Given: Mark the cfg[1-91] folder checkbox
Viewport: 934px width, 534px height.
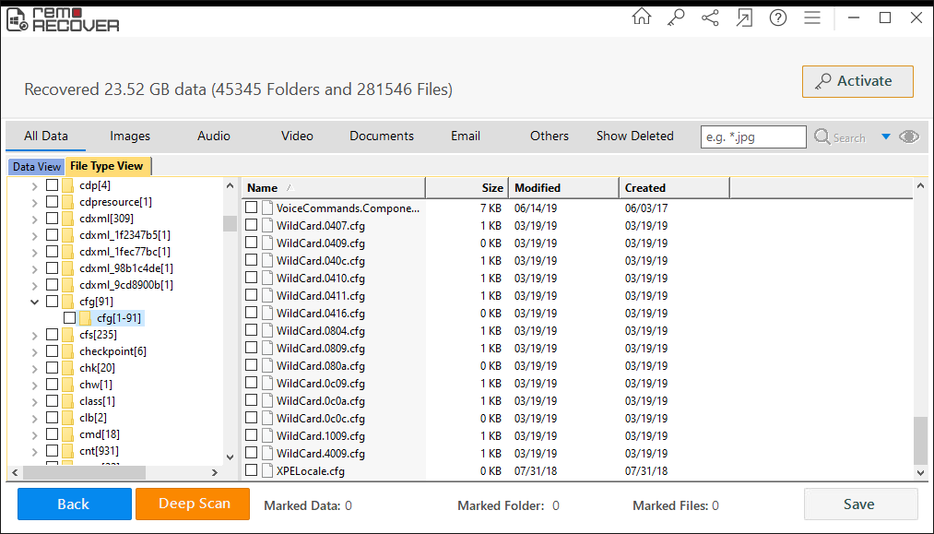Looking at the screenshot, I should [70, 318].
